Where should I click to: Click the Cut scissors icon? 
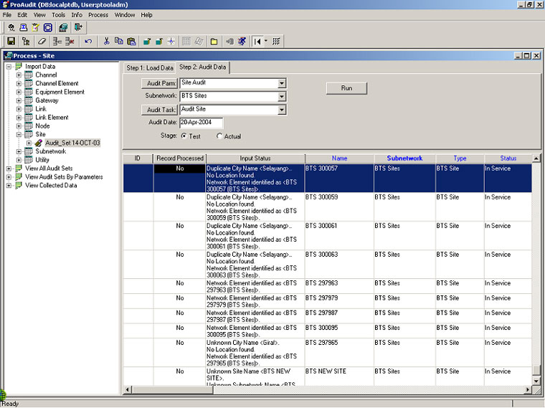[107, 42]
